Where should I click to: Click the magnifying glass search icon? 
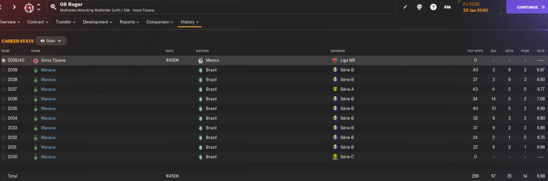point(53,7)
